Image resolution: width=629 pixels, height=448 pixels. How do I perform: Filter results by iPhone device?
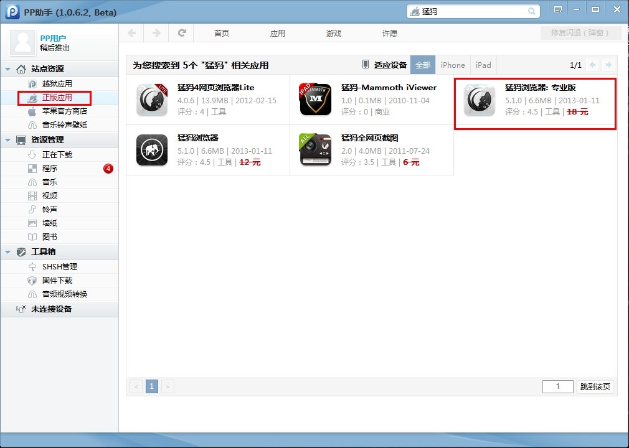tap(453, 65)
